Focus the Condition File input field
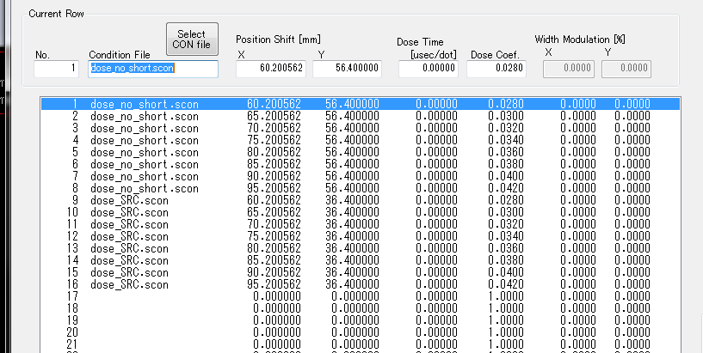The image size is (703, 353). coord(153,69)
